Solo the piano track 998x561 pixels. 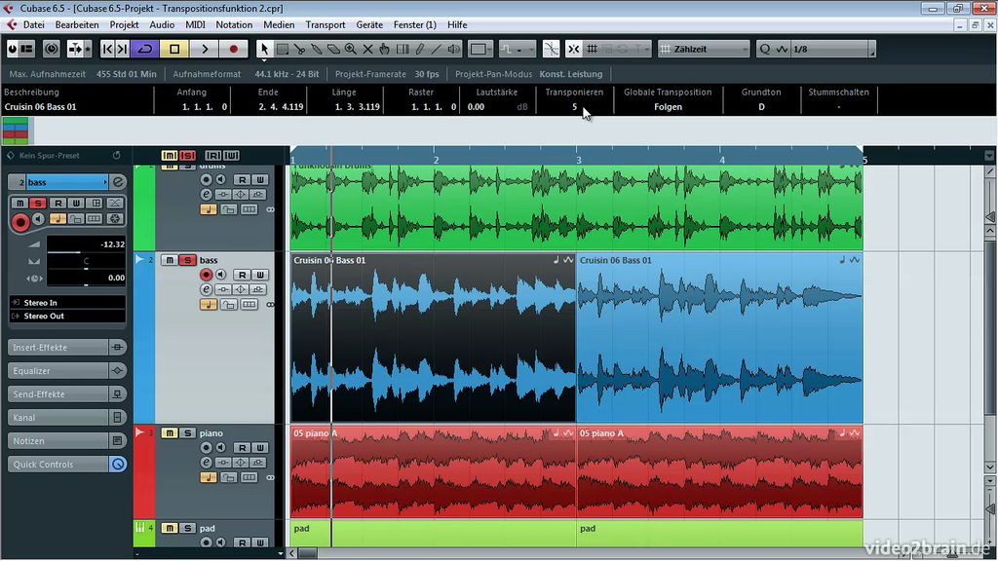click(187, 433)
